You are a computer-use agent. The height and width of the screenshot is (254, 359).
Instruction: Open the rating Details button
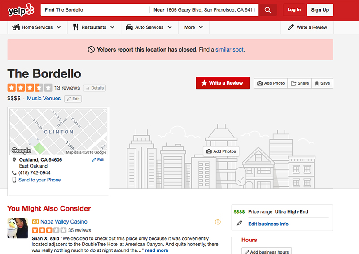pyautogui.click(x=95, y=88)
